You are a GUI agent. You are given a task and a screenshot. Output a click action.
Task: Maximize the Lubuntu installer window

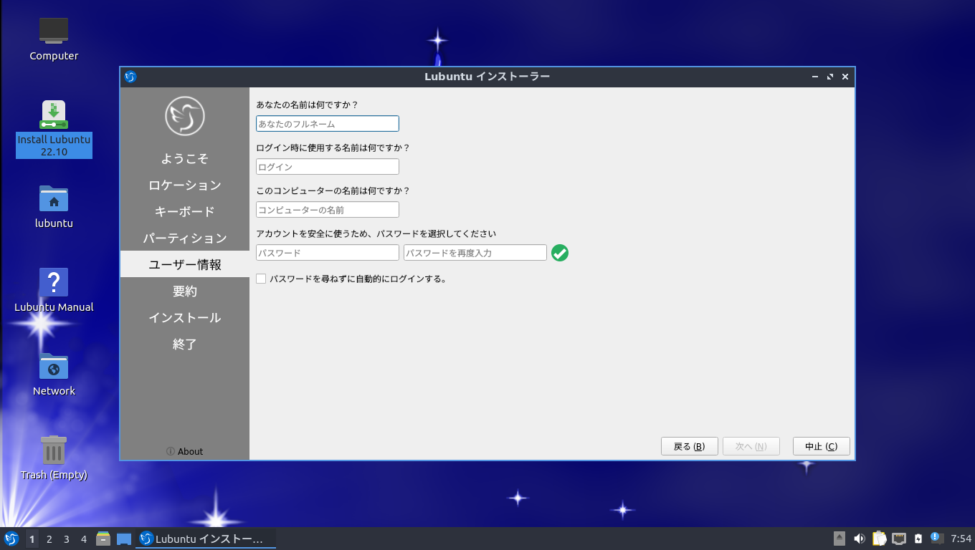(830, 77)
